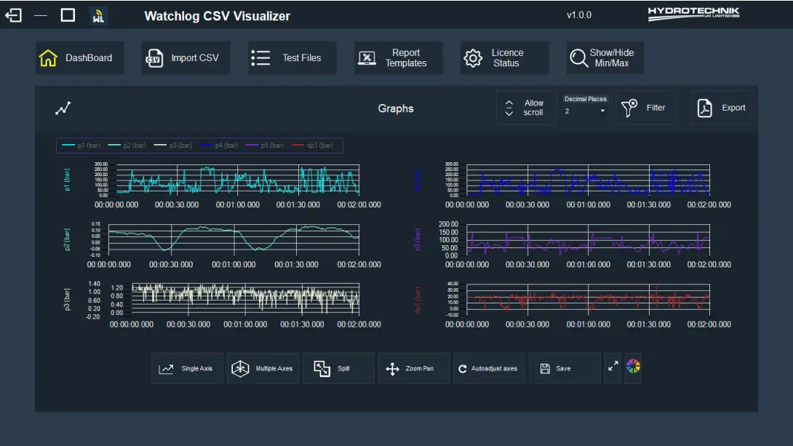Image resolution: width=793 pixels, height=446 pixels.
Task: Select the Single Axis graph mode
Action: click(187, 368)
